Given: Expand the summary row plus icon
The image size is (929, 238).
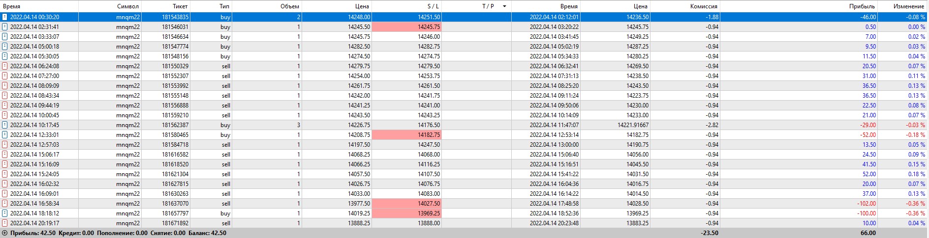Looking at the screenshot, I should [x=4, y=233].
